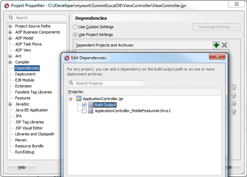Select the Use Project Settings radio button
The height and width of the screenshot is (177, 247).
tap(75, 35)
